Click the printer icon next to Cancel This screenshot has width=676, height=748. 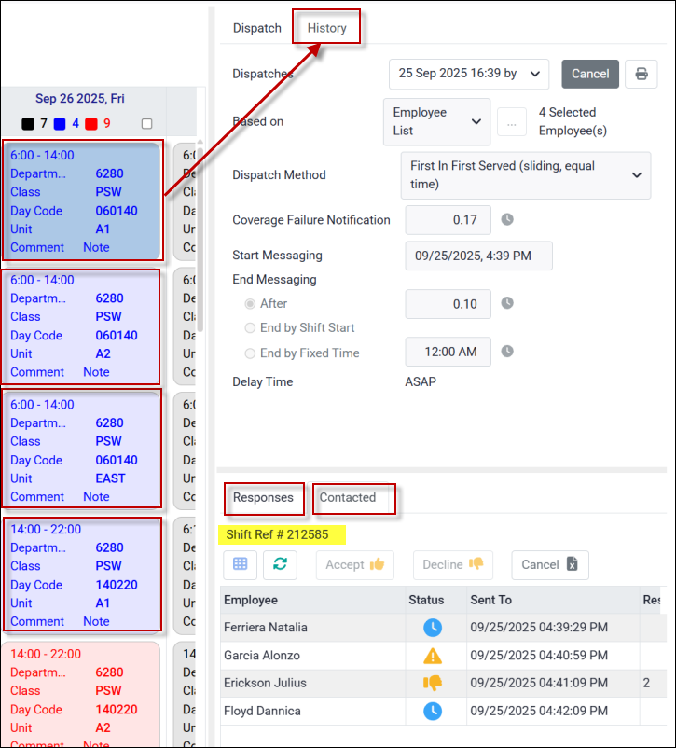[x=642, y=74]
